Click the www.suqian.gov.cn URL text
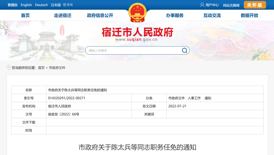Viewport: 274px width, 155px height. click(136, 40)
